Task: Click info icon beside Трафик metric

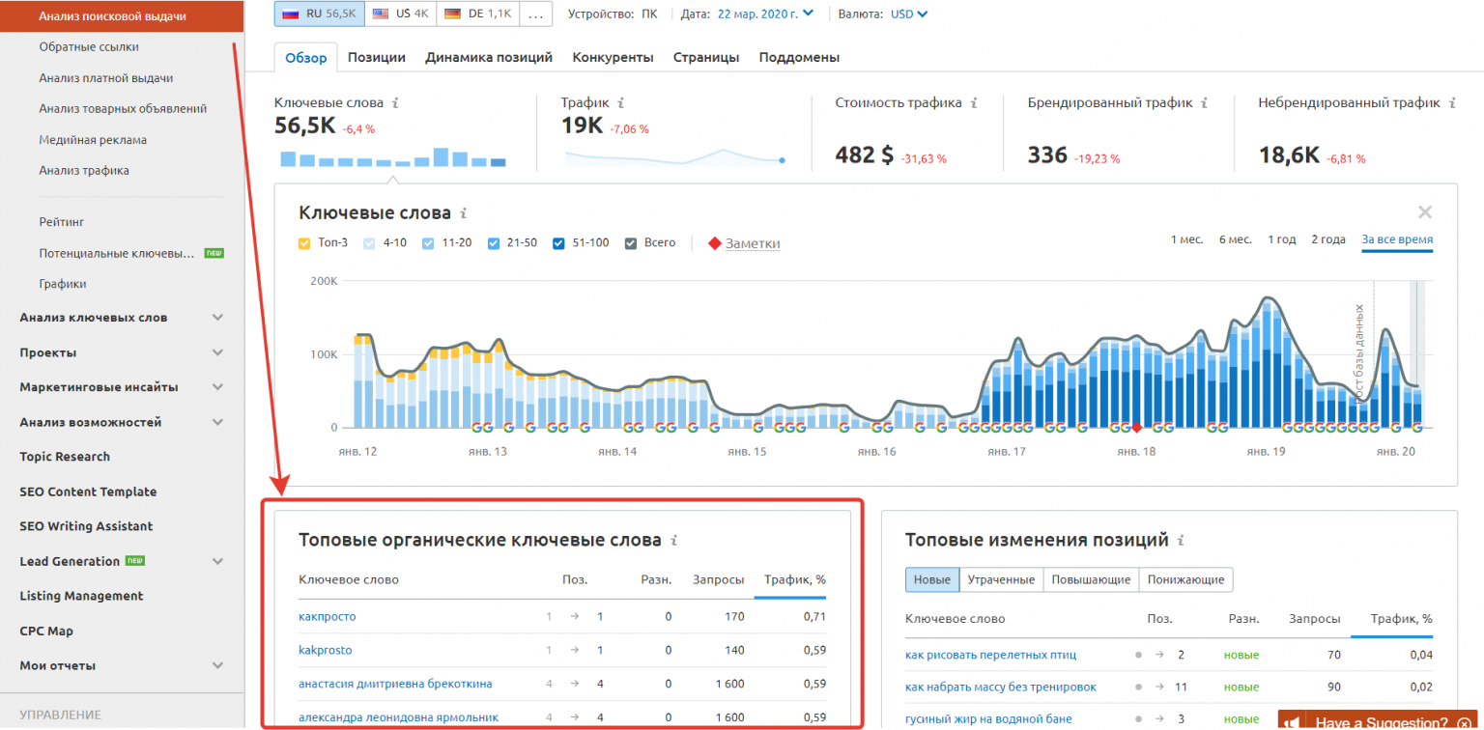Action: click(x=620, y=102)
